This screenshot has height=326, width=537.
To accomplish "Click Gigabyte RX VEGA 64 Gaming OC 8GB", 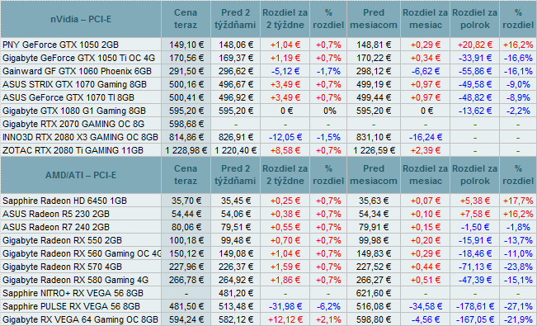I will [x=80, y=319].
